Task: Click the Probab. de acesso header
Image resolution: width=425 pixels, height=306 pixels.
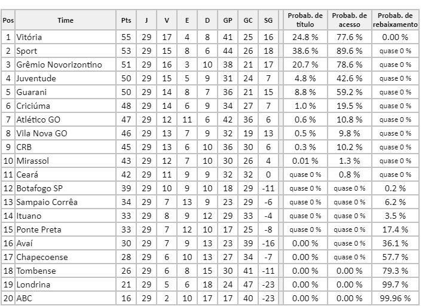Action: (x=350, y=20)
